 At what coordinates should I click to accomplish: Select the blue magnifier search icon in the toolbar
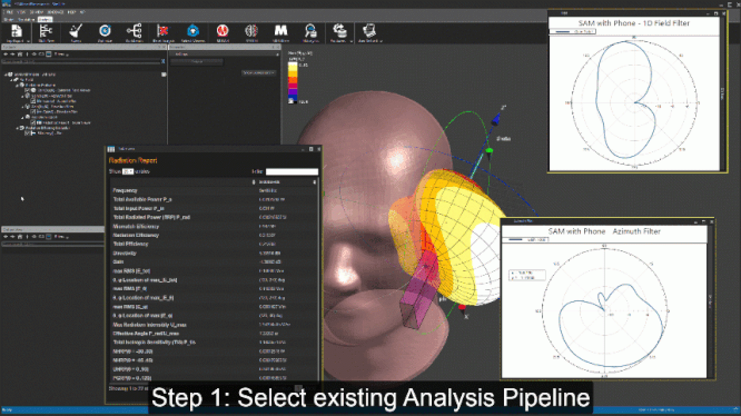310,31
